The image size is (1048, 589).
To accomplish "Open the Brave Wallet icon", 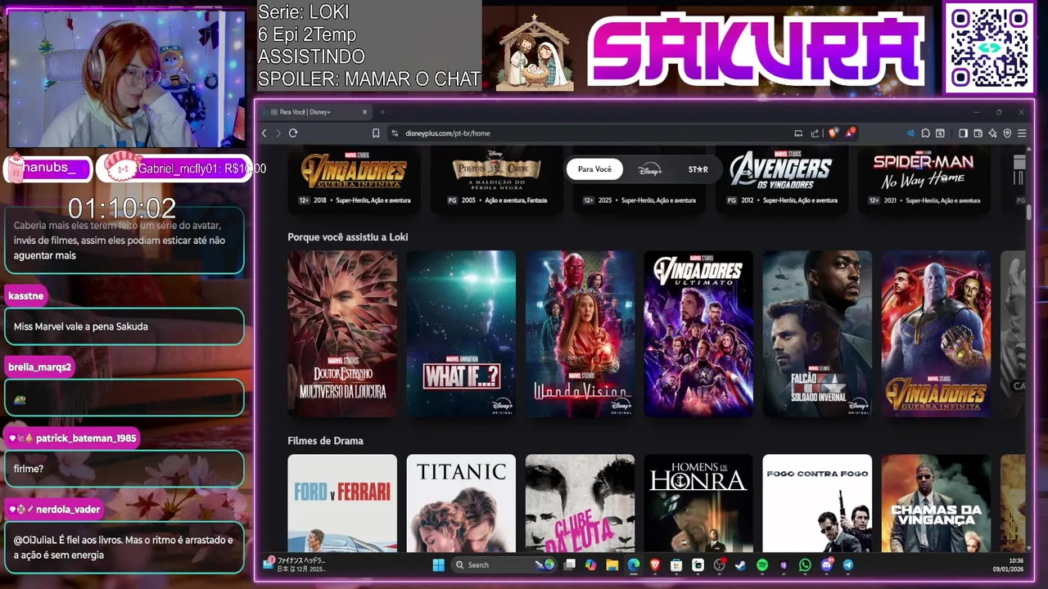I will (978, 133).
